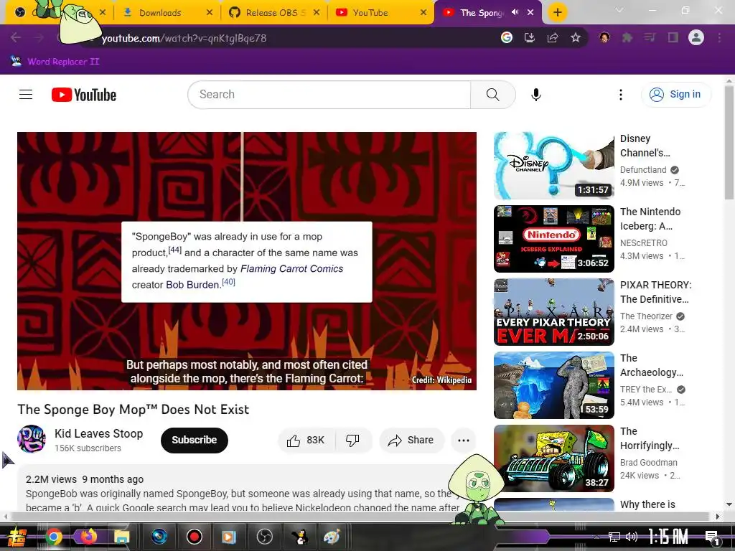Open Defunctland channel name

click(642, 169)
